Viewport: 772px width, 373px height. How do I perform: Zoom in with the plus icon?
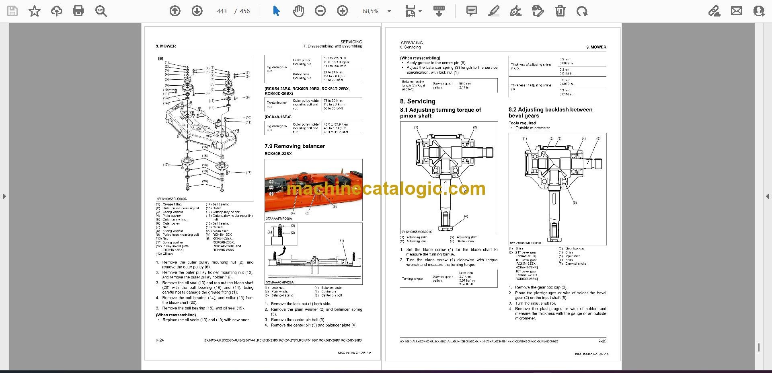tap(343, 11)
